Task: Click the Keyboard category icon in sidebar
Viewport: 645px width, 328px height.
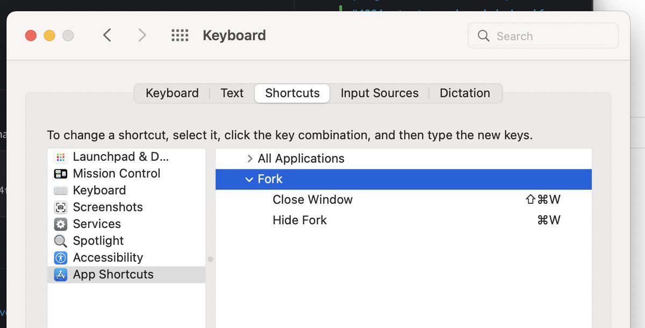Action: point(61,190)
